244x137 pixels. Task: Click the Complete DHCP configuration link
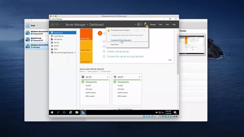coord(121,40)
